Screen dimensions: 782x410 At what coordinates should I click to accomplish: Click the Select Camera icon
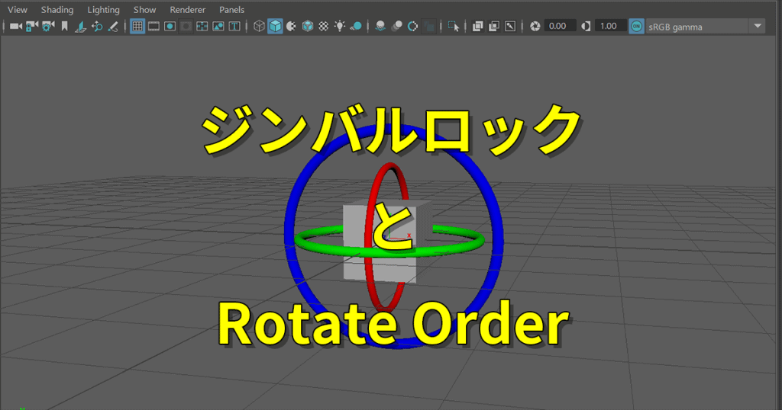point(15,26)
